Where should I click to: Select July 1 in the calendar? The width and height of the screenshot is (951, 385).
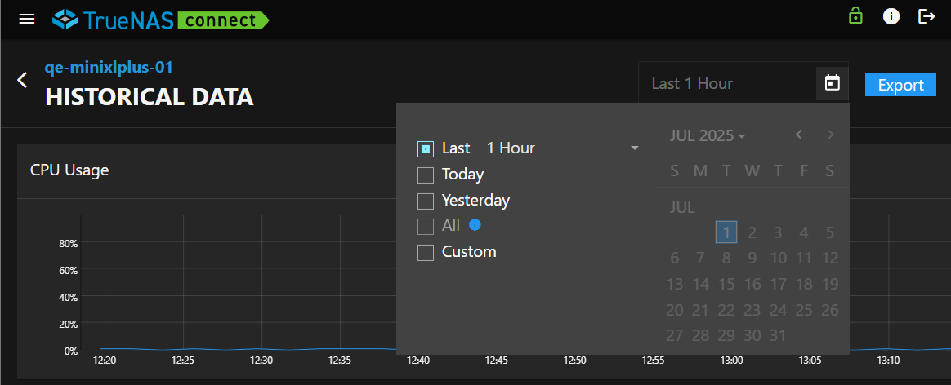click(x=726, y=232)
